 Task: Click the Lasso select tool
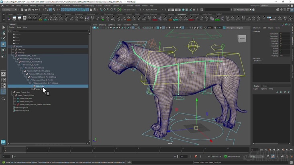click(4, 33)
